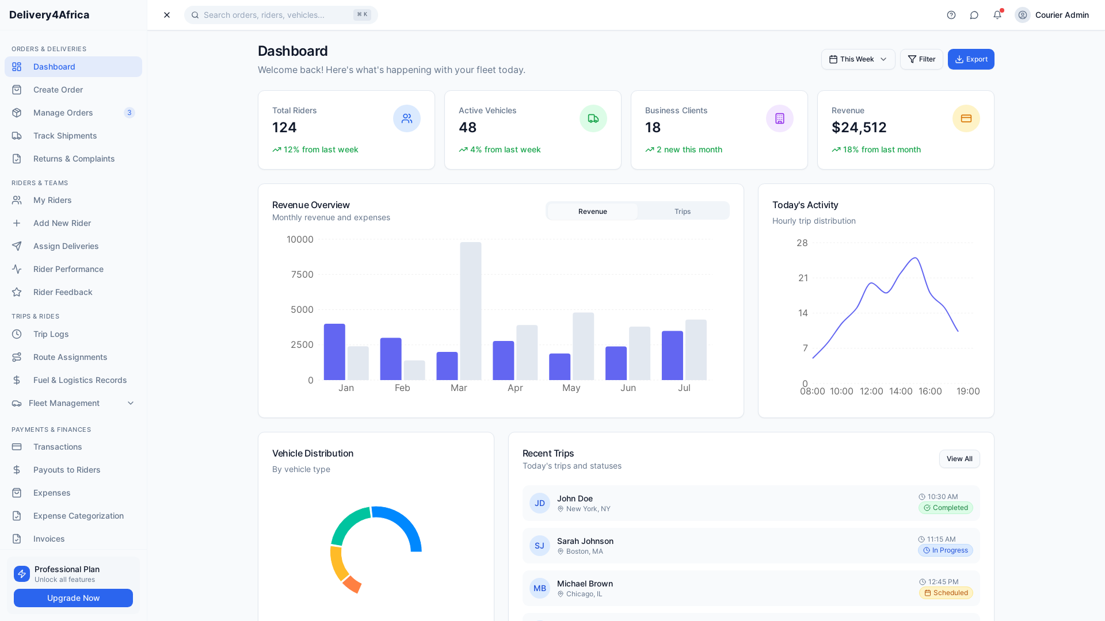The width and height of the screenshot is (1105, 621).
Task: Open the messages chat bubble icon
Action: (974, 15)
